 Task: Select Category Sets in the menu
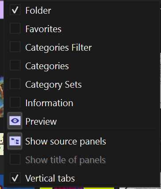(54, 85)
